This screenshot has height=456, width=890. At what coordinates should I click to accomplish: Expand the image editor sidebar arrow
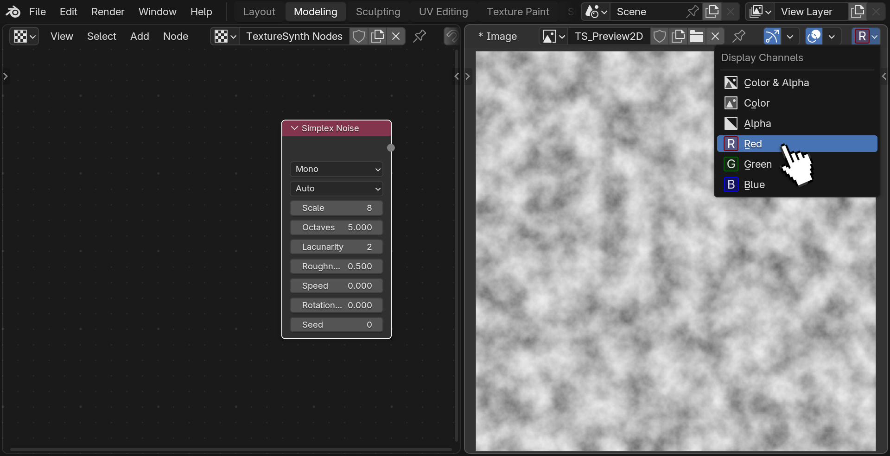[x=884, y=76]
